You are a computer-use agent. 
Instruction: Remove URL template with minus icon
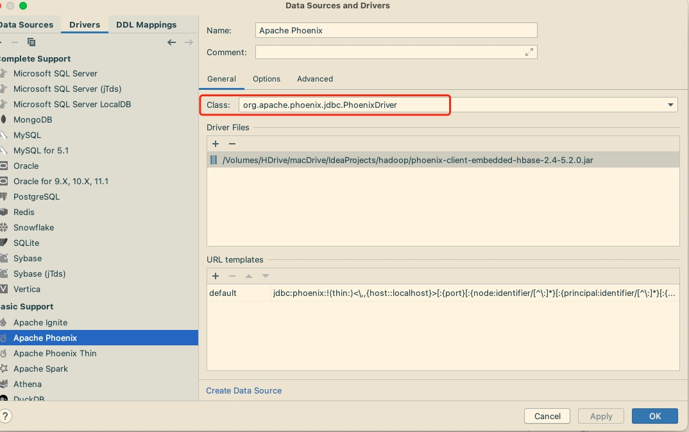click(232, 276)
